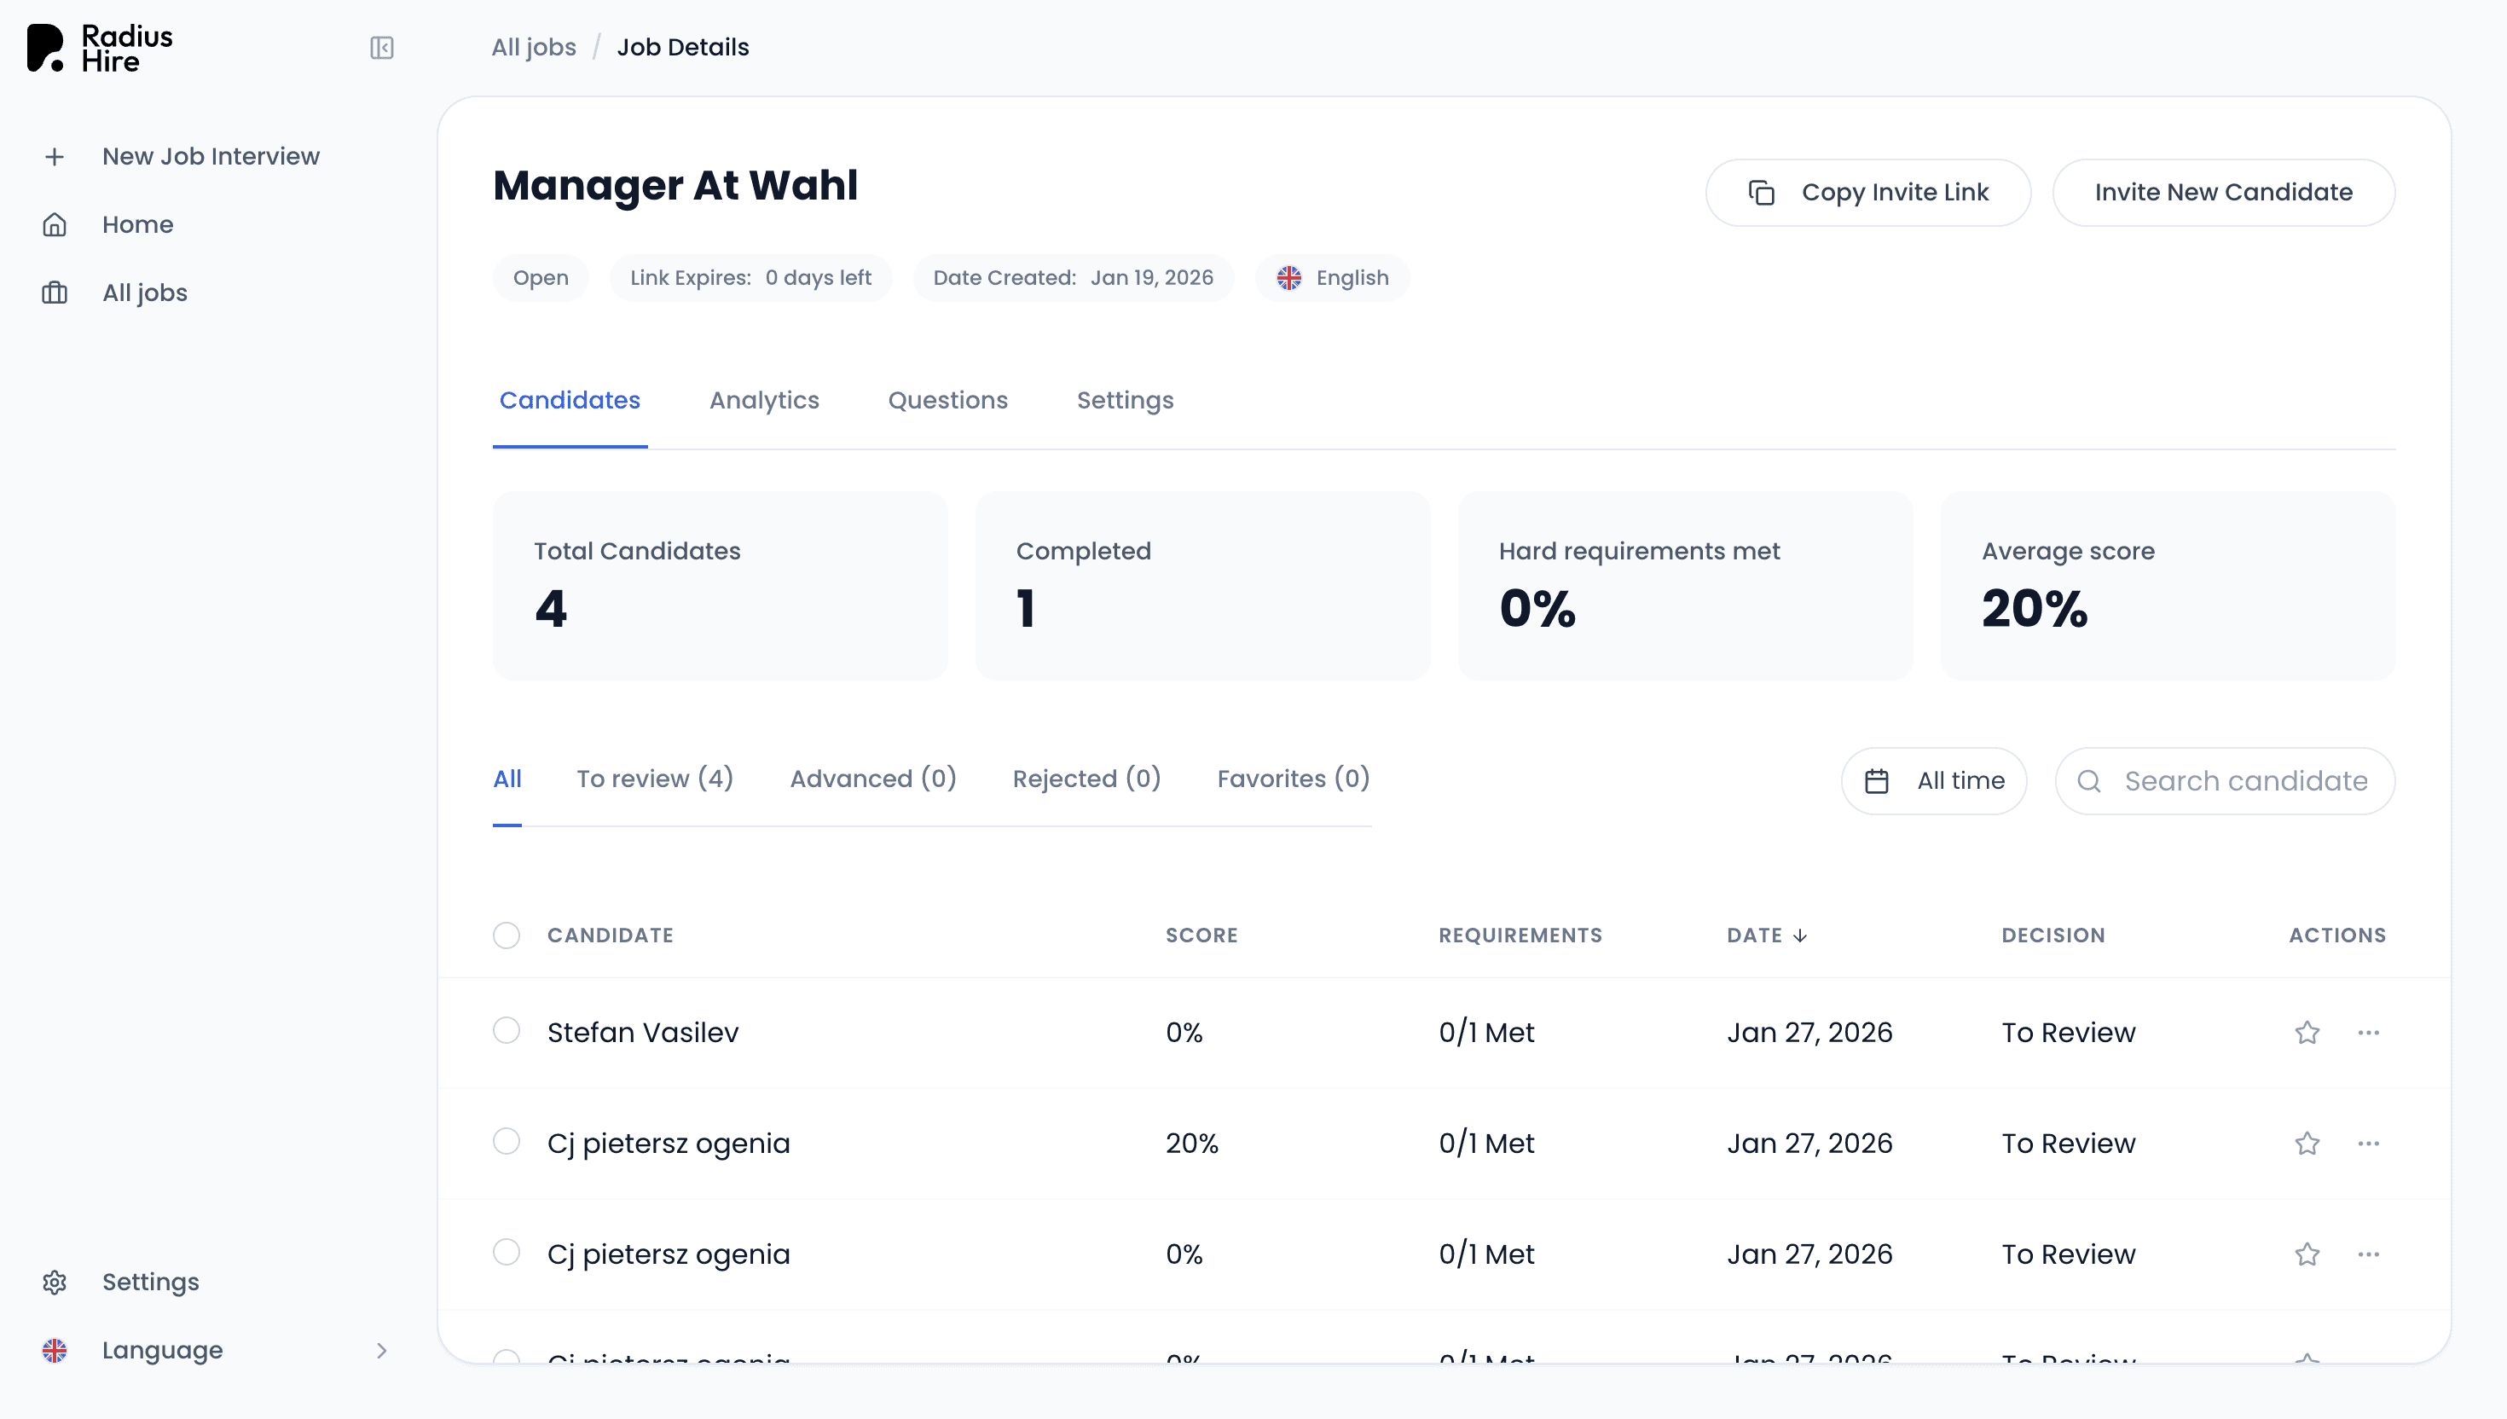This screenshot has height=1419, width=2507.
Task: Expand the Language submenu chevron
Action: pyautogui.click(x=382, y=1351)
